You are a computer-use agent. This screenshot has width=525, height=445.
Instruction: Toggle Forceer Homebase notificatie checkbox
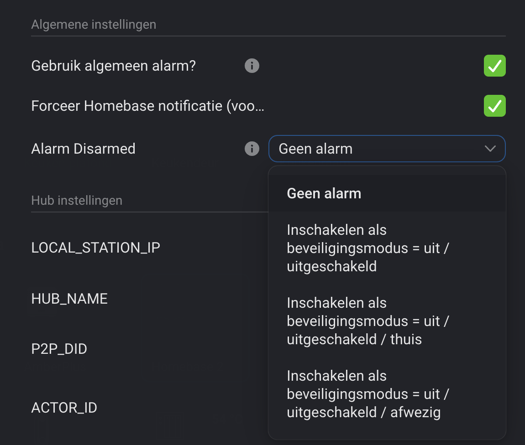click(x=494, y=106)
